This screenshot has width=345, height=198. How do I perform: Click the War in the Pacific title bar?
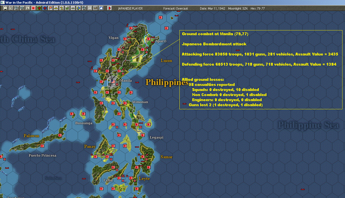click(x=172, y=2)
